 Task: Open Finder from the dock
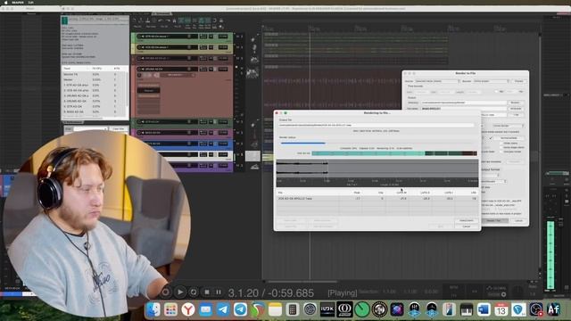pos(153,309)
